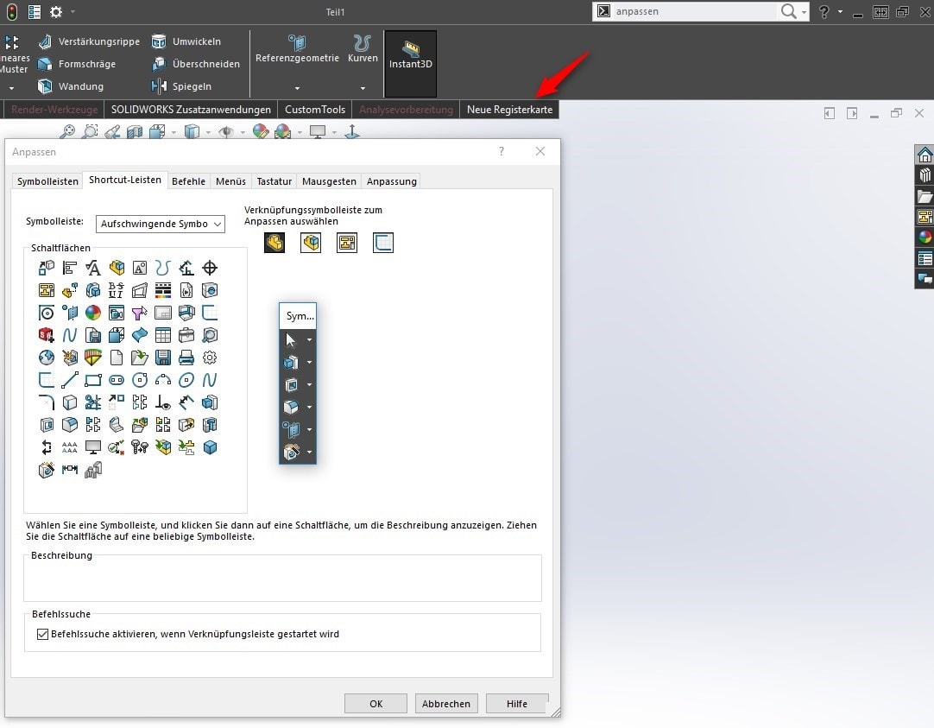Screen dimensions: 934x728
Task: Expand the Referenzgeometrie dropdown arrow
Action: pos(297,88)
